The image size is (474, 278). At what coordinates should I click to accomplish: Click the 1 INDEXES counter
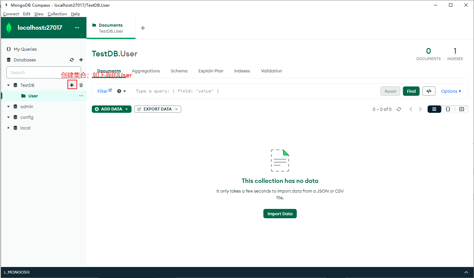point(455,54)
